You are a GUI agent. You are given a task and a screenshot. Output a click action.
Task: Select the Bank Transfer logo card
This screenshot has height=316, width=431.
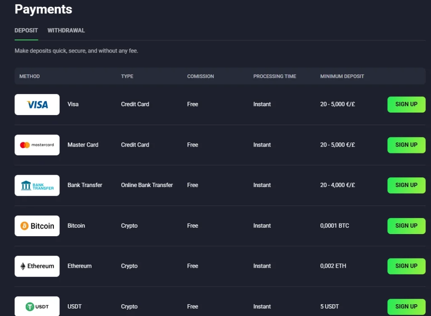pos(37,185)
